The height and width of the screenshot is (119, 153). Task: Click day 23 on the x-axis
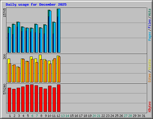[108, 116]
